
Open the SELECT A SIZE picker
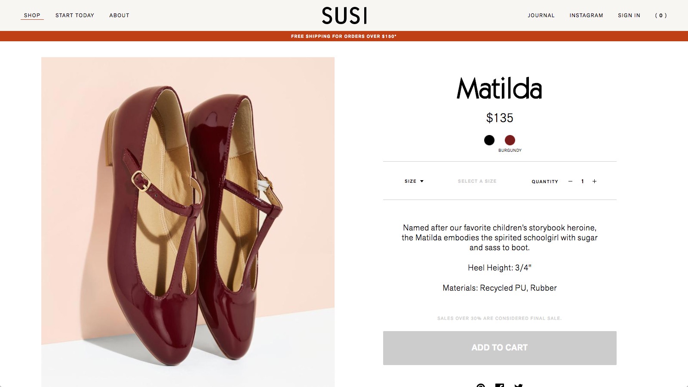pos(476,181)
